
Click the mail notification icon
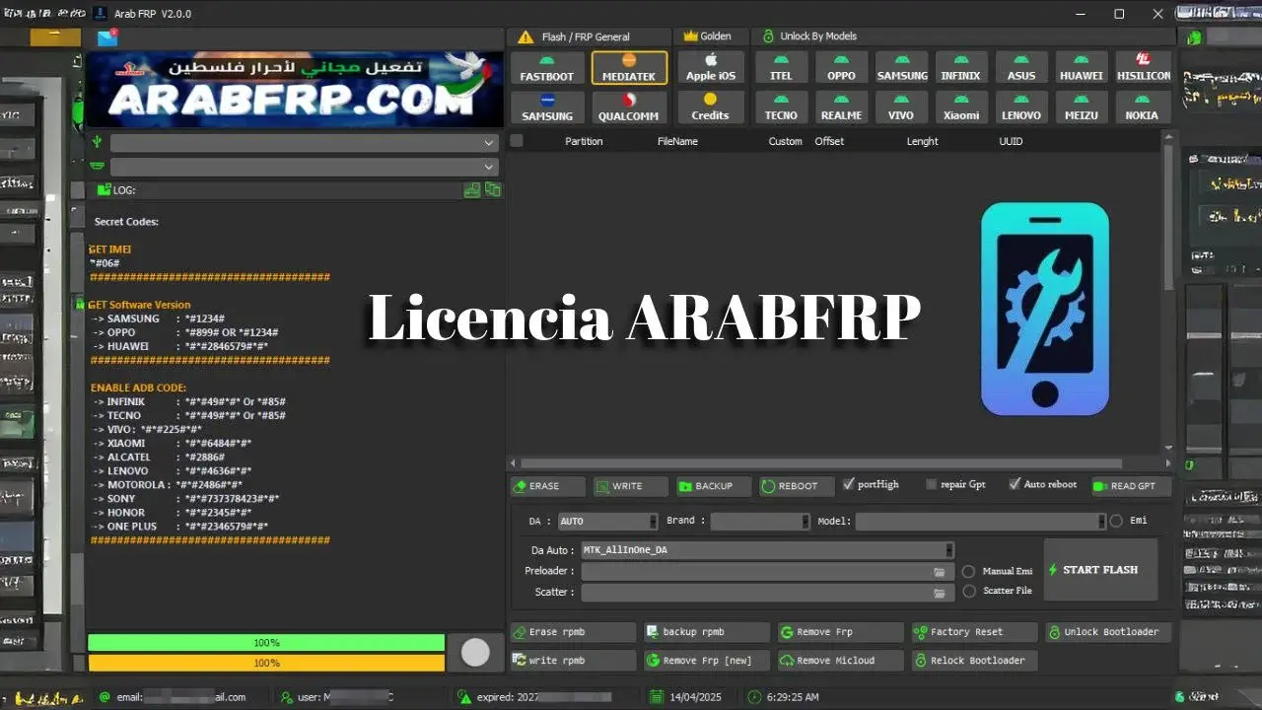pos(107,37)
